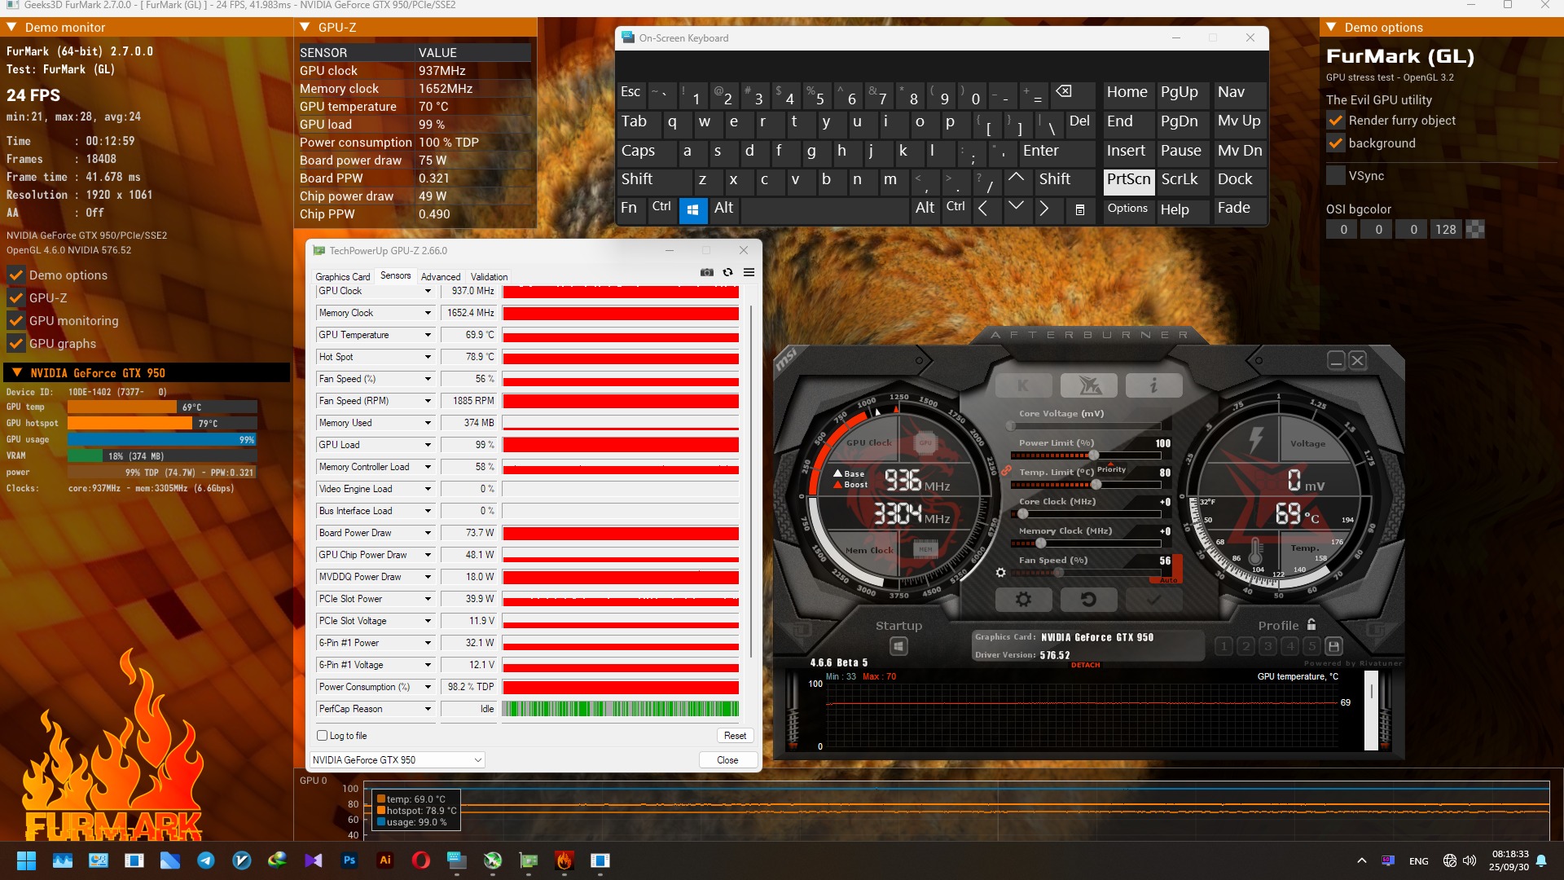The width and height of the screenshot is (1564, 880).
Task: Open GPU-Z hamburger menu icon
Action: 749,273
